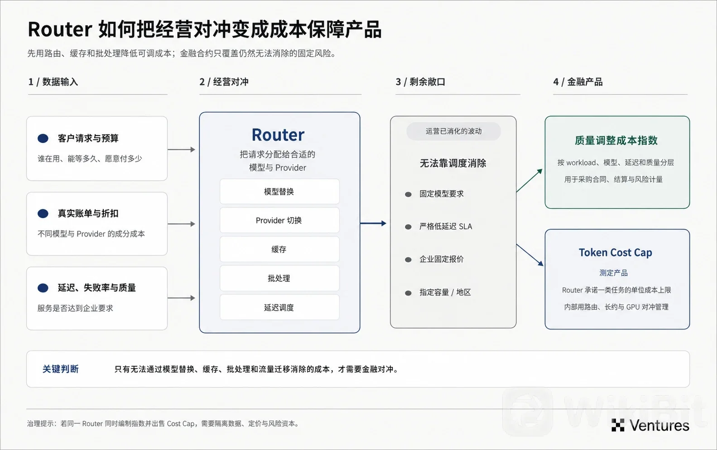Click the text 用于采购合同、结算与风险计量

pyautogui.click(x=613, y=179)
